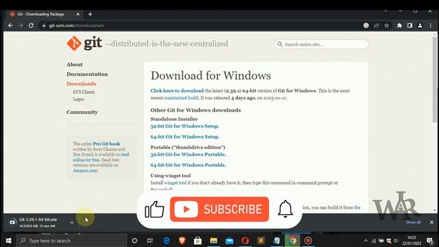439x247 pixels.
Task: Bookmark this page with the star icon
Action: (387, 25)
